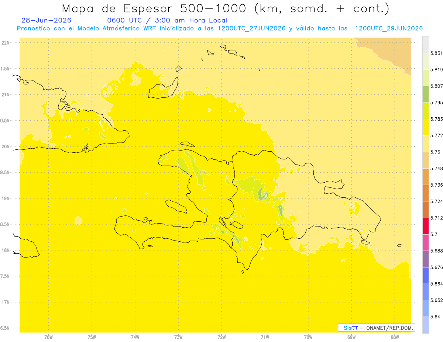Click the 75W longitude label
The height and width of the screenshot is (342, 443).
coord(92,337)
